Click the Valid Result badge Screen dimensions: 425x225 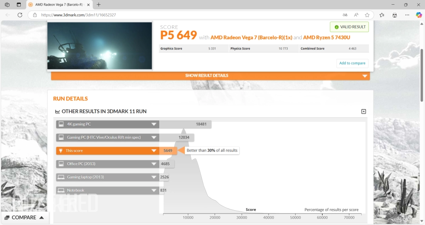(349, 27)
